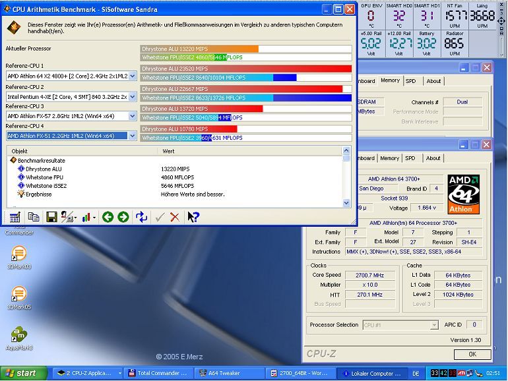Click the Objekt column header
508x381 pixels.
click(x=82, y=151)
